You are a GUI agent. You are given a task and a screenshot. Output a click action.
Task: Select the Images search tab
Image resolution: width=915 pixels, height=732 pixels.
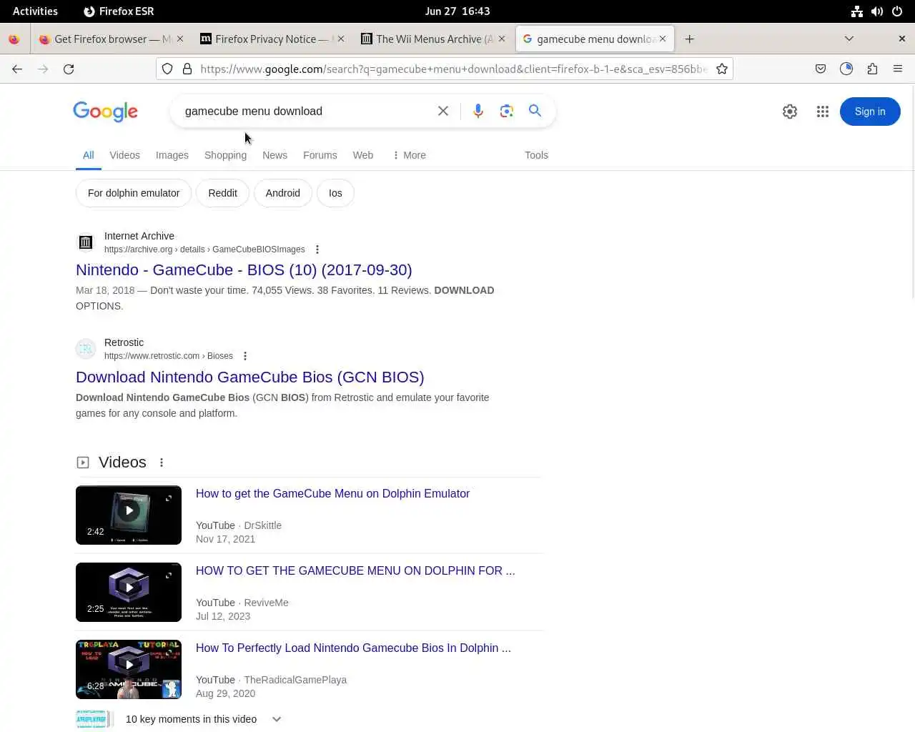tap(172, 155)
